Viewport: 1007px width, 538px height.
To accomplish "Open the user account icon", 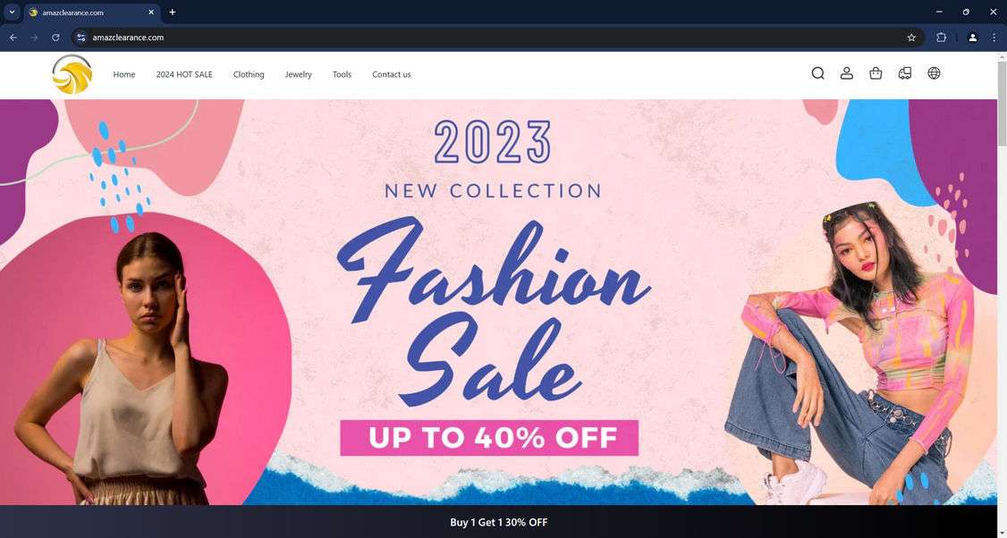I will click(x=846, y=73).
